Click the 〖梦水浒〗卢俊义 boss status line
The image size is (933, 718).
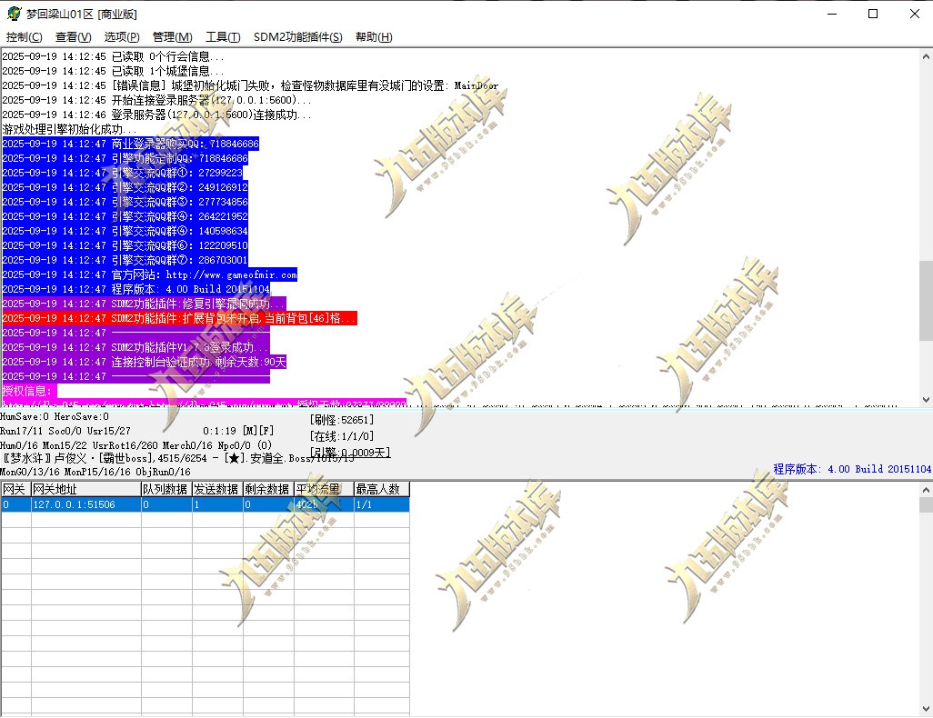pyautogui.click(x=177, y=458)
